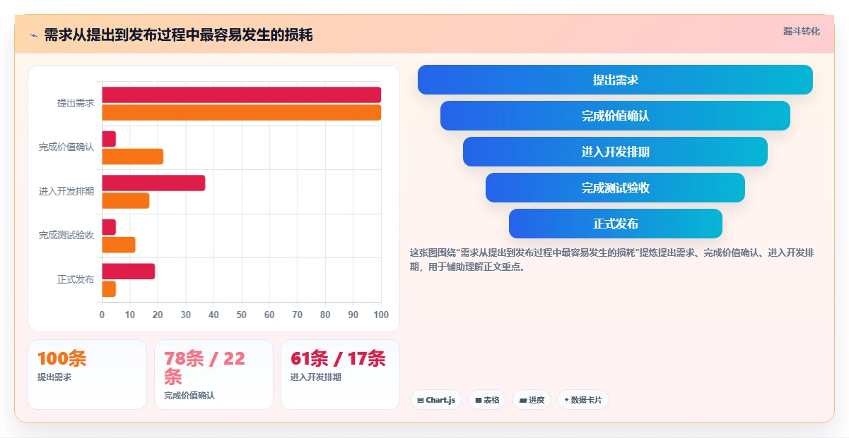This screenshot has width=849, height=438.
Task: Open the 61条 / 17条 stat card
Action: point(340,375)
